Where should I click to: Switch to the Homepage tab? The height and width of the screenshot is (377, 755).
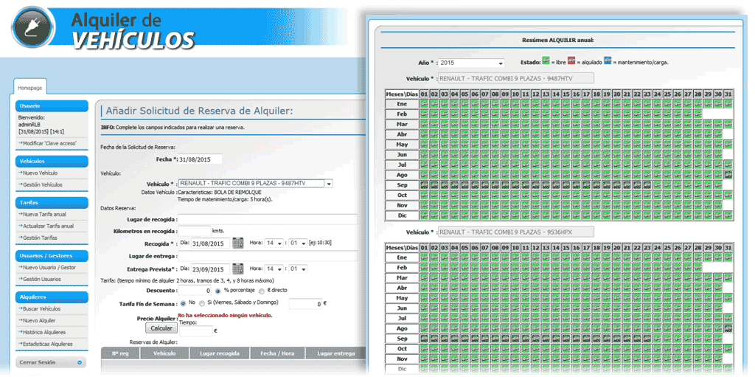(x=29, y=89)
